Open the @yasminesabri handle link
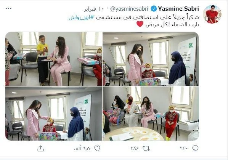This screenshot has height=160, width=228. pos(129,9)
